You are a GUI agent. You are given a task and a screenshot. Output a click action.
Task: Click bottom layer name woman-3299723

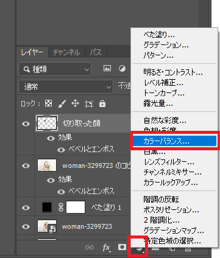tap(87, 226)
